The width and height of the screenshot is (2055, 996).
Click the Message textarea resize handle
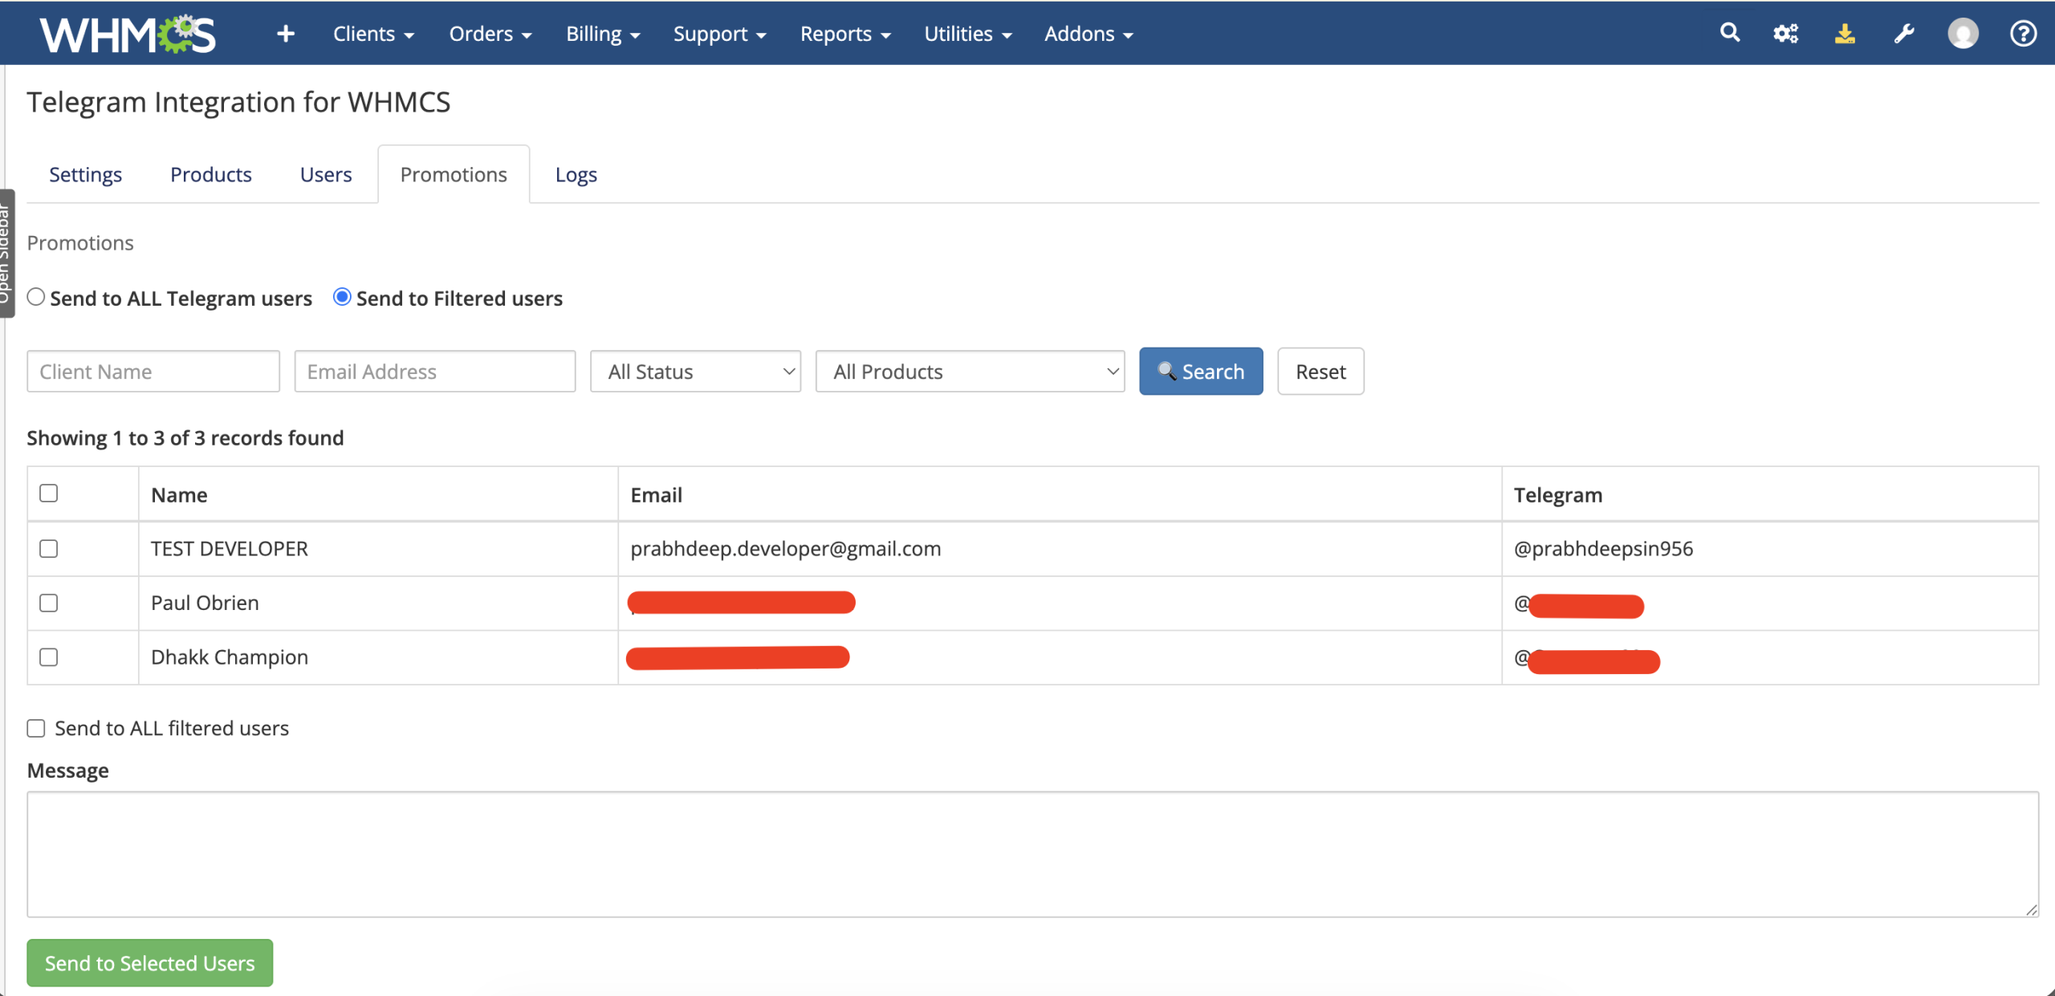point(2031,909)
